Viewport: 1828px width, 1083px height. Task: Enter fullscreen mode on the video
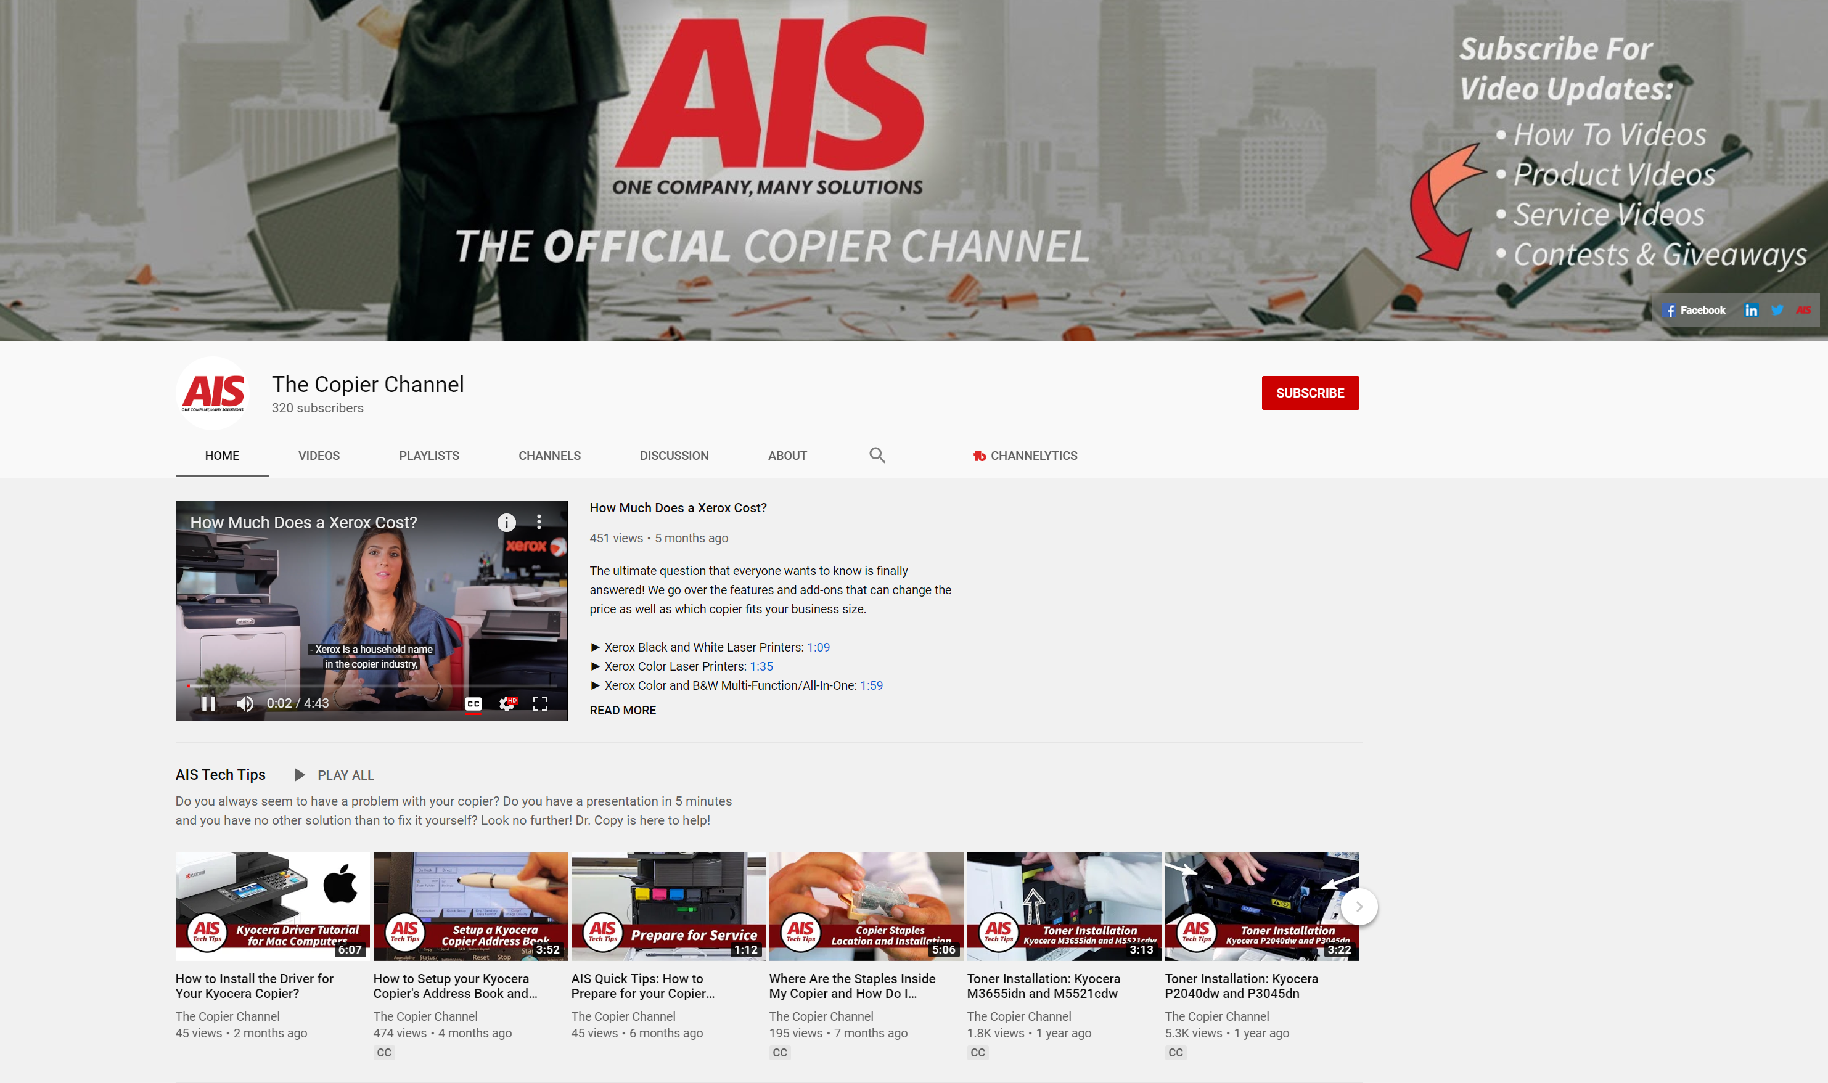(540, 703)
